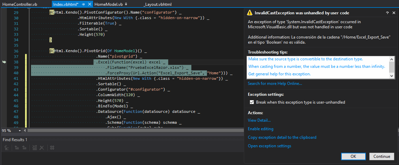Toggle Break when exception type is user-unhandled
The height and width of the screenshot is (165, 399).
click(252, 102)
